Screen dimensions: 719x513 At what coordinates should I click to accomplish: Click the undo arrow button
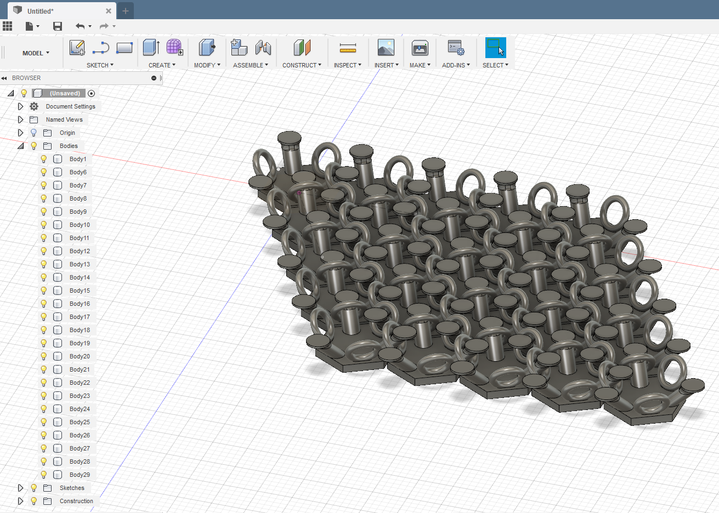(80, 26)
